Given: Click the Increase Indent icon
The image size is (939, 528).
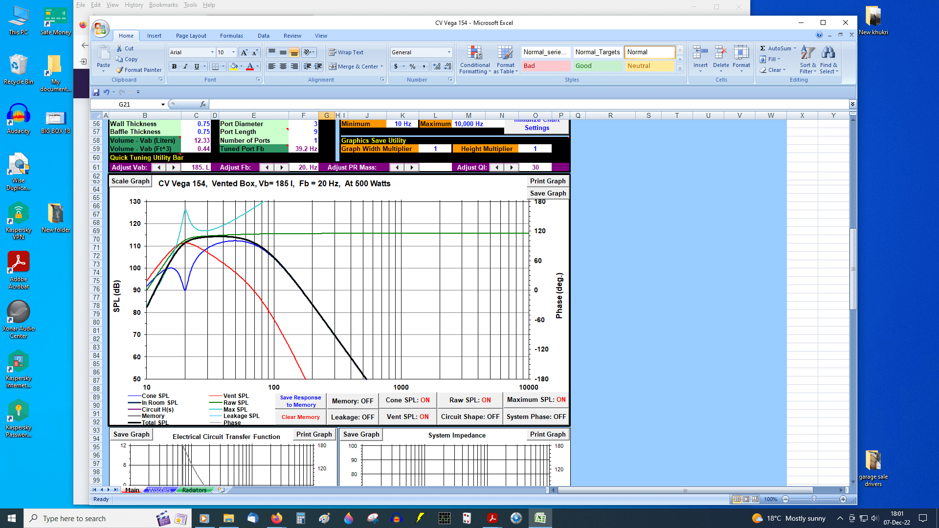Looking at the screenshot, I should [318, 66].
